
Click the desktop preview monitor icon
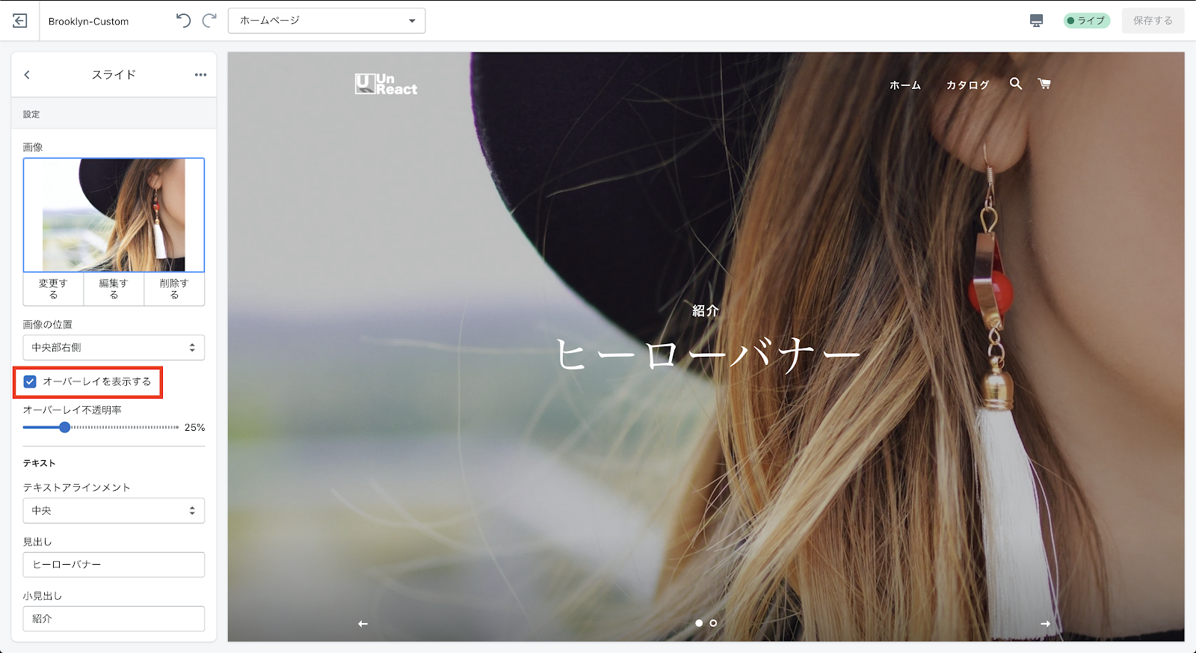coord(1036,21)
